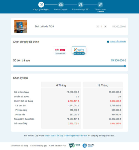The height and width of the screenshot is (150, 139).
Task: Click the product price '15.300.000 đ' at top
Action: tap(119, 26)
